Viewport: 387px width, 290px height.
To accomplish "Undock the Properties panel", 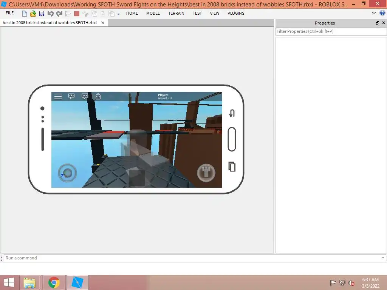I will click(378, 23).
